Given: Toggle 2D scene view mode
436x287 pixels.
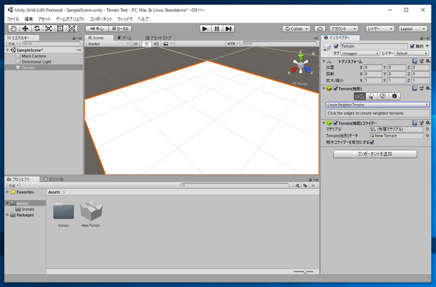Looking at the screenshot, I should pos(135,44).
